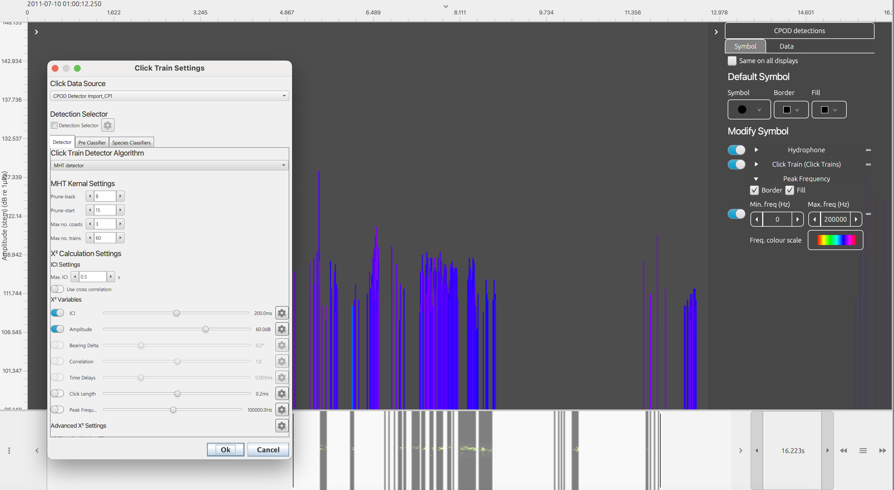Open the Click Data Source dropdown
The height and width of the screenshot is (490, 894).
169,96
